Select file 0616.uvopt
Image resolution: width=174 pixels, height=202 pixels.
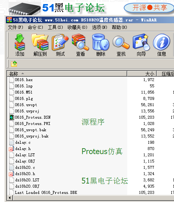click(26, 105)
